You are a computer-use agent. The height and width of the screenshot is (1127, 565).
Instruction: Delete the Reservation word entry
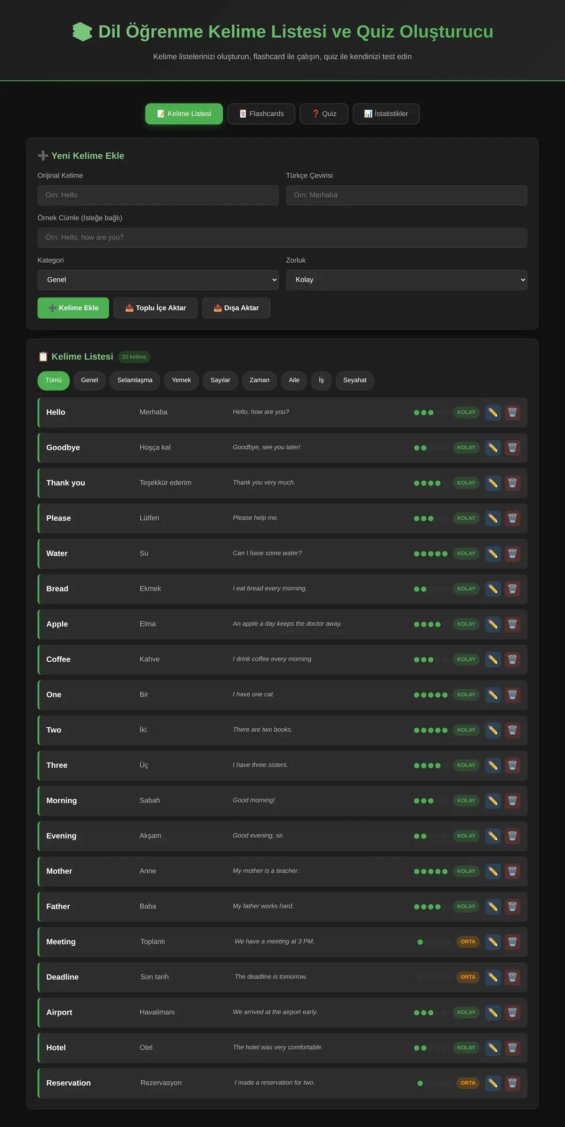click(513, 1083)
